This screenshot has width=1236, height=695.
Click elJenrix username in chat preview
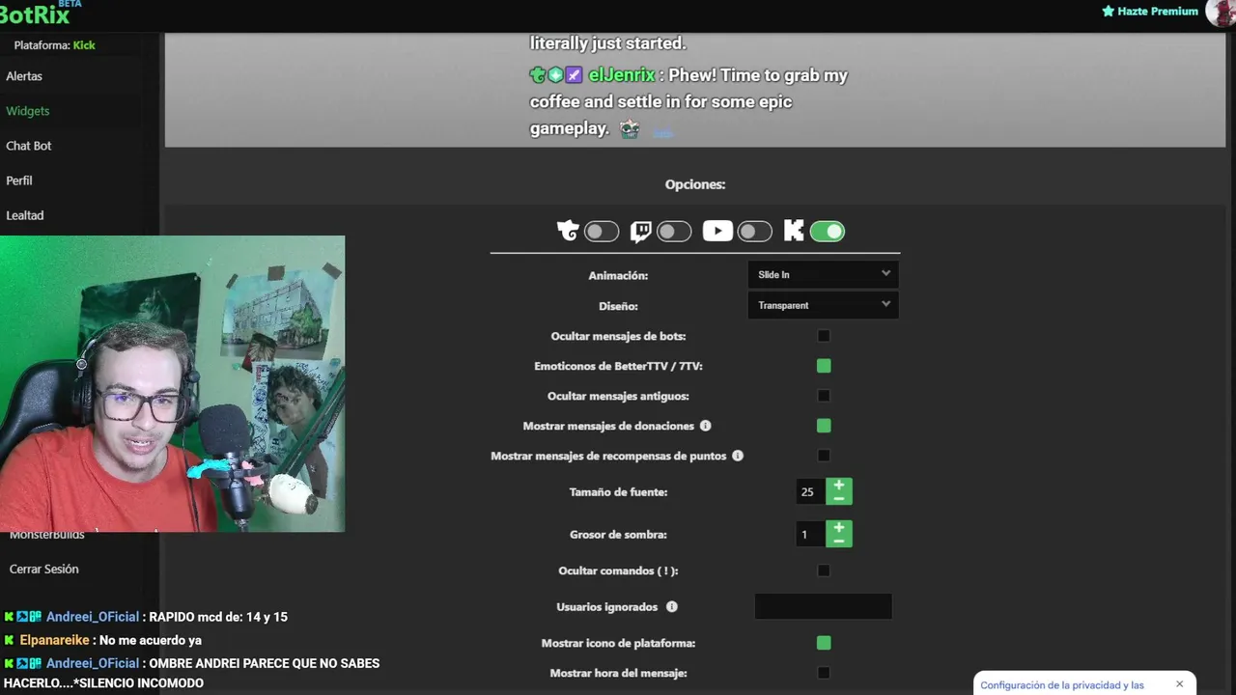tap(622, 75)
